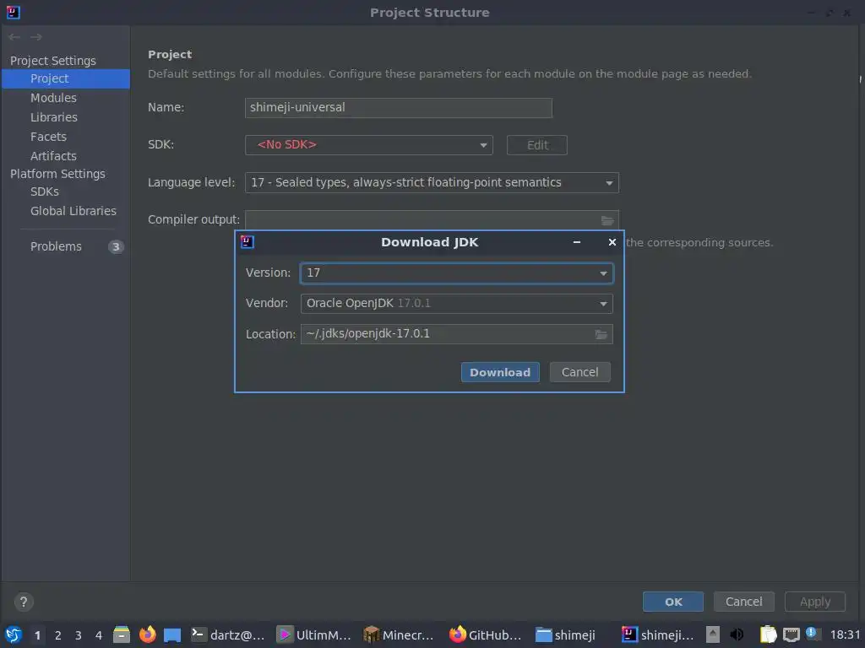
Task: Click the forward navigation arrow
Action: (36, 37)
